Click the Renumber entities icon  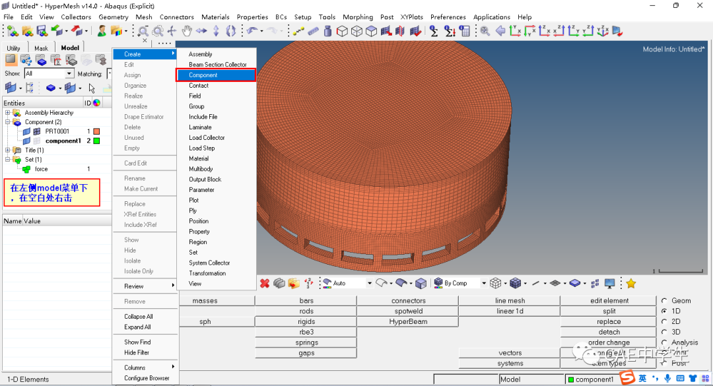pos(308,283)
